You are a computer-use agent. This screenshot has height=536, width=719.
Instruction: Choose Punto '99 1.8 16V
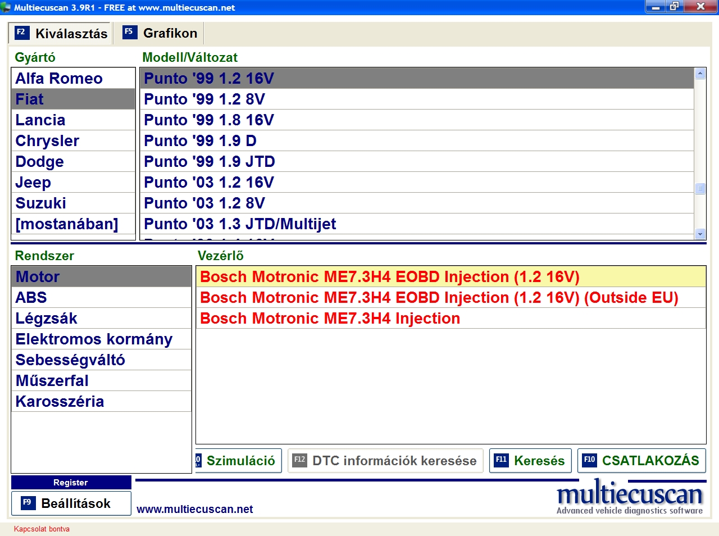417,120
